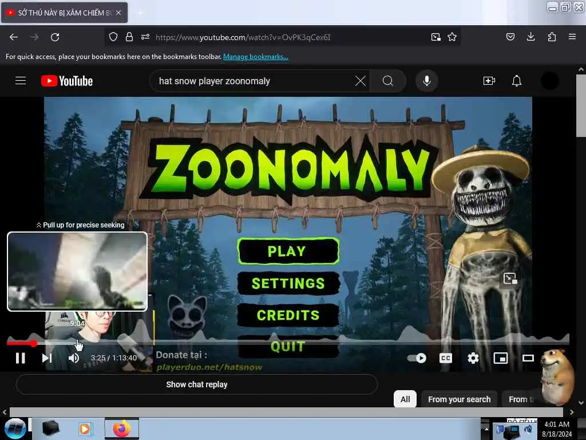This screenshot has width=586, height=440.
Task: Open the YouTube guide hamburger menu
Action: [21, 81]
